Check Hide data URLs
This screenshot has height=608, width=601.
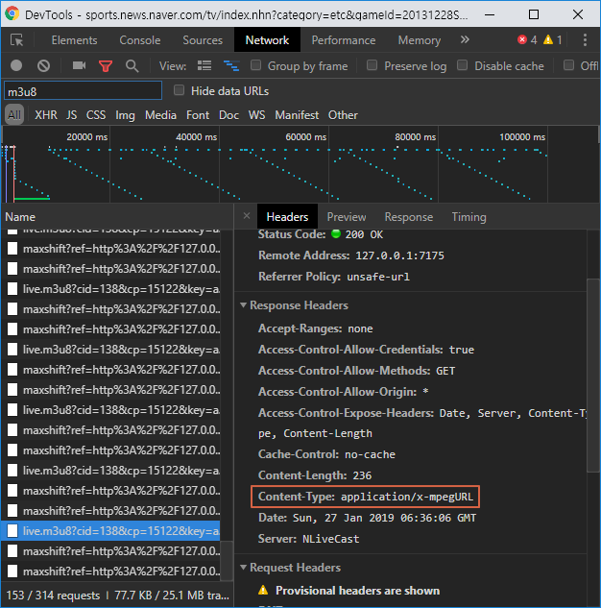click(x=179, y=90)
